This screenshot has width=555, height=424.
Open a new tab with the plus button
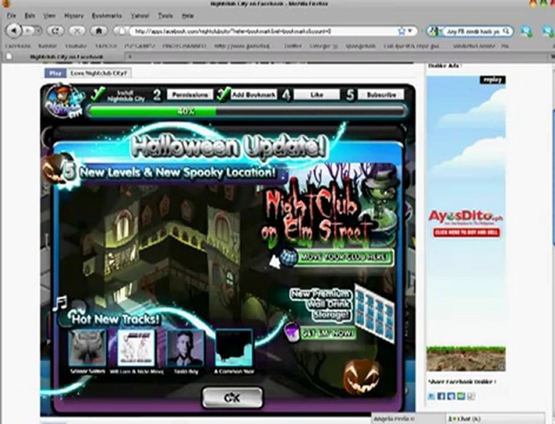click(x=130, y=57)
